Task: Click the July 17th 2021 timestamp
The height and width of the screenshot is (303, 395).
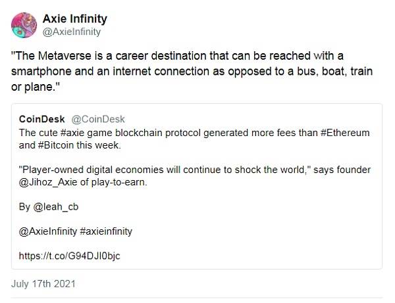Action: (43, 284)
